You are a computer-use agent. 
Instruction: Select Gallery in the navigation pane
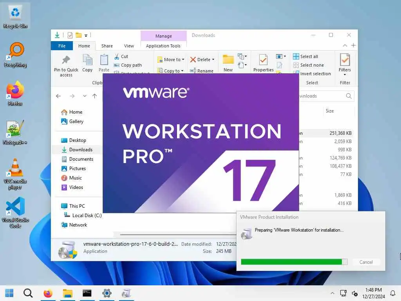[76, 121]
